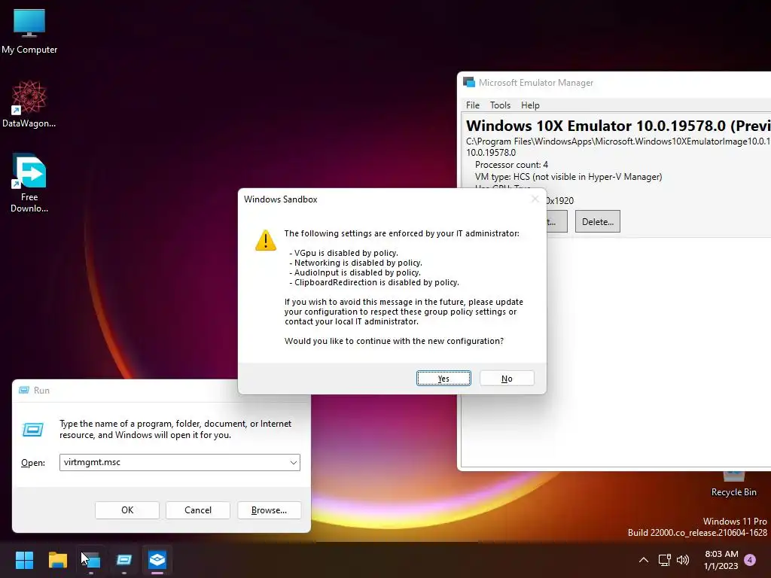The image size is (771, 578).
Task: Select the Windows 10X Emulator heading
Action: (x=618, y=126)
